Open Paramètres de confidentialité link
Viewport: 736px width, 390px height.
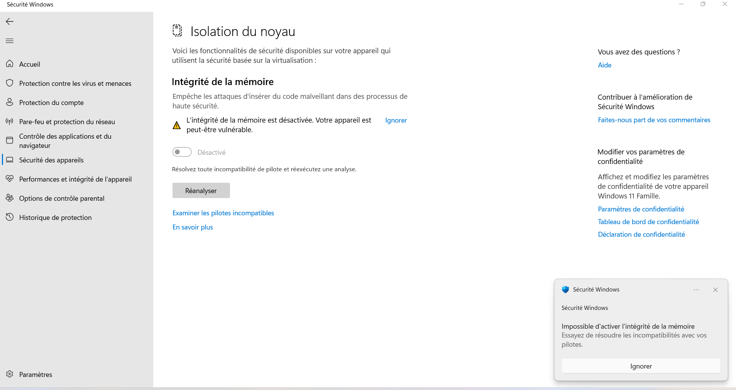coord(641,209)
